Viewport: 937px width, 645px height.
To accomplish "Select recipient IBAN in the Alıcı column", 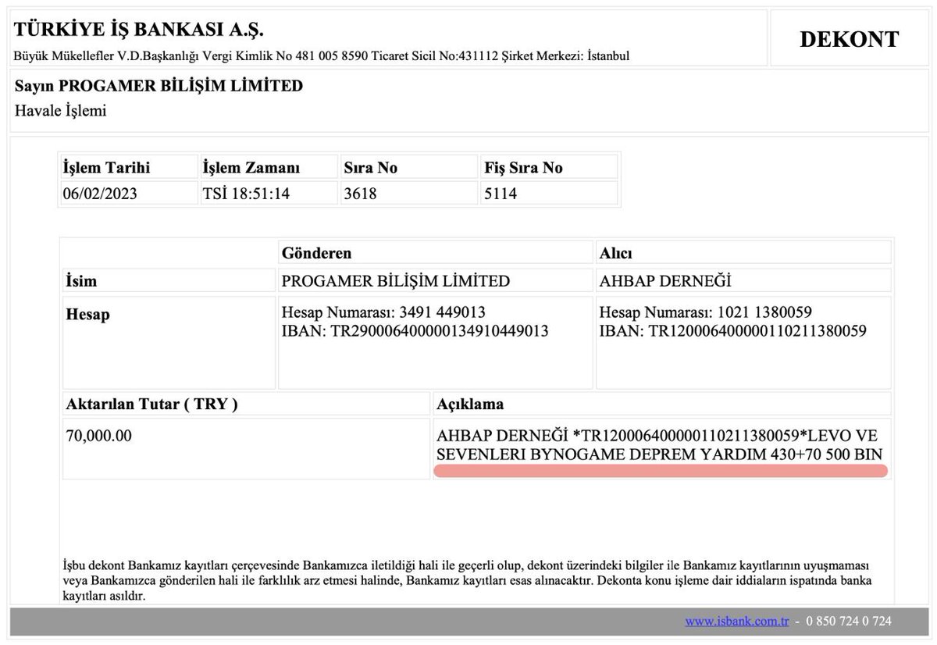I will coord(732,331).
